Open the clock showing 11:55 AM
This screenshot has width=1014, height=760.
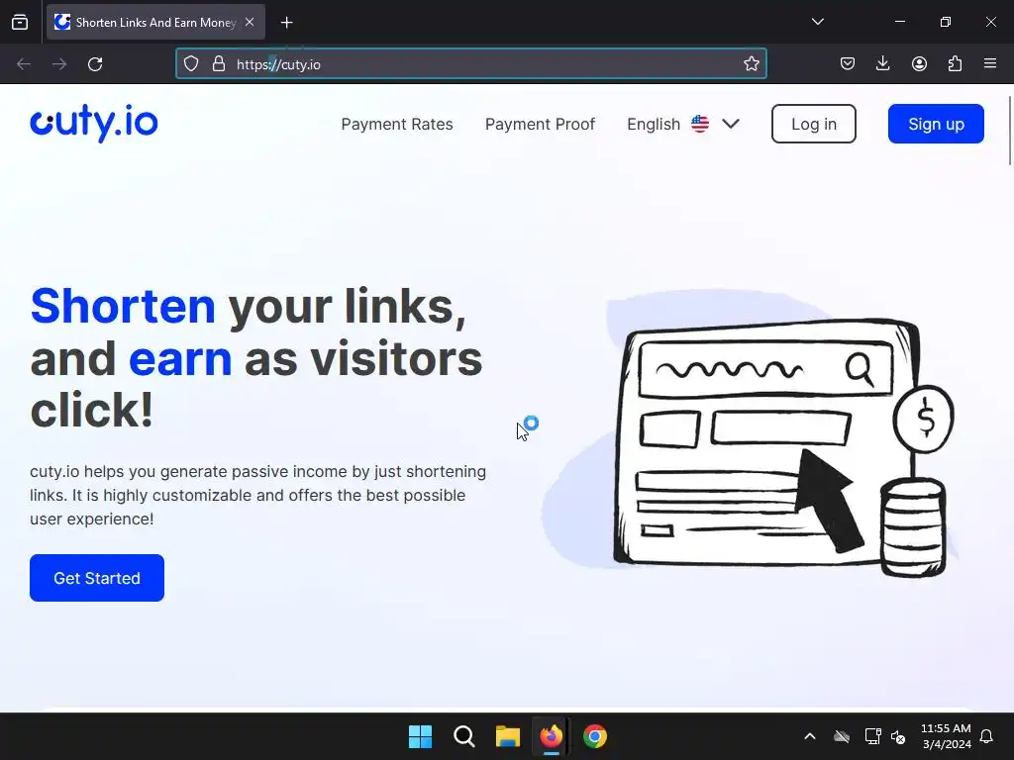click(946, 736)
